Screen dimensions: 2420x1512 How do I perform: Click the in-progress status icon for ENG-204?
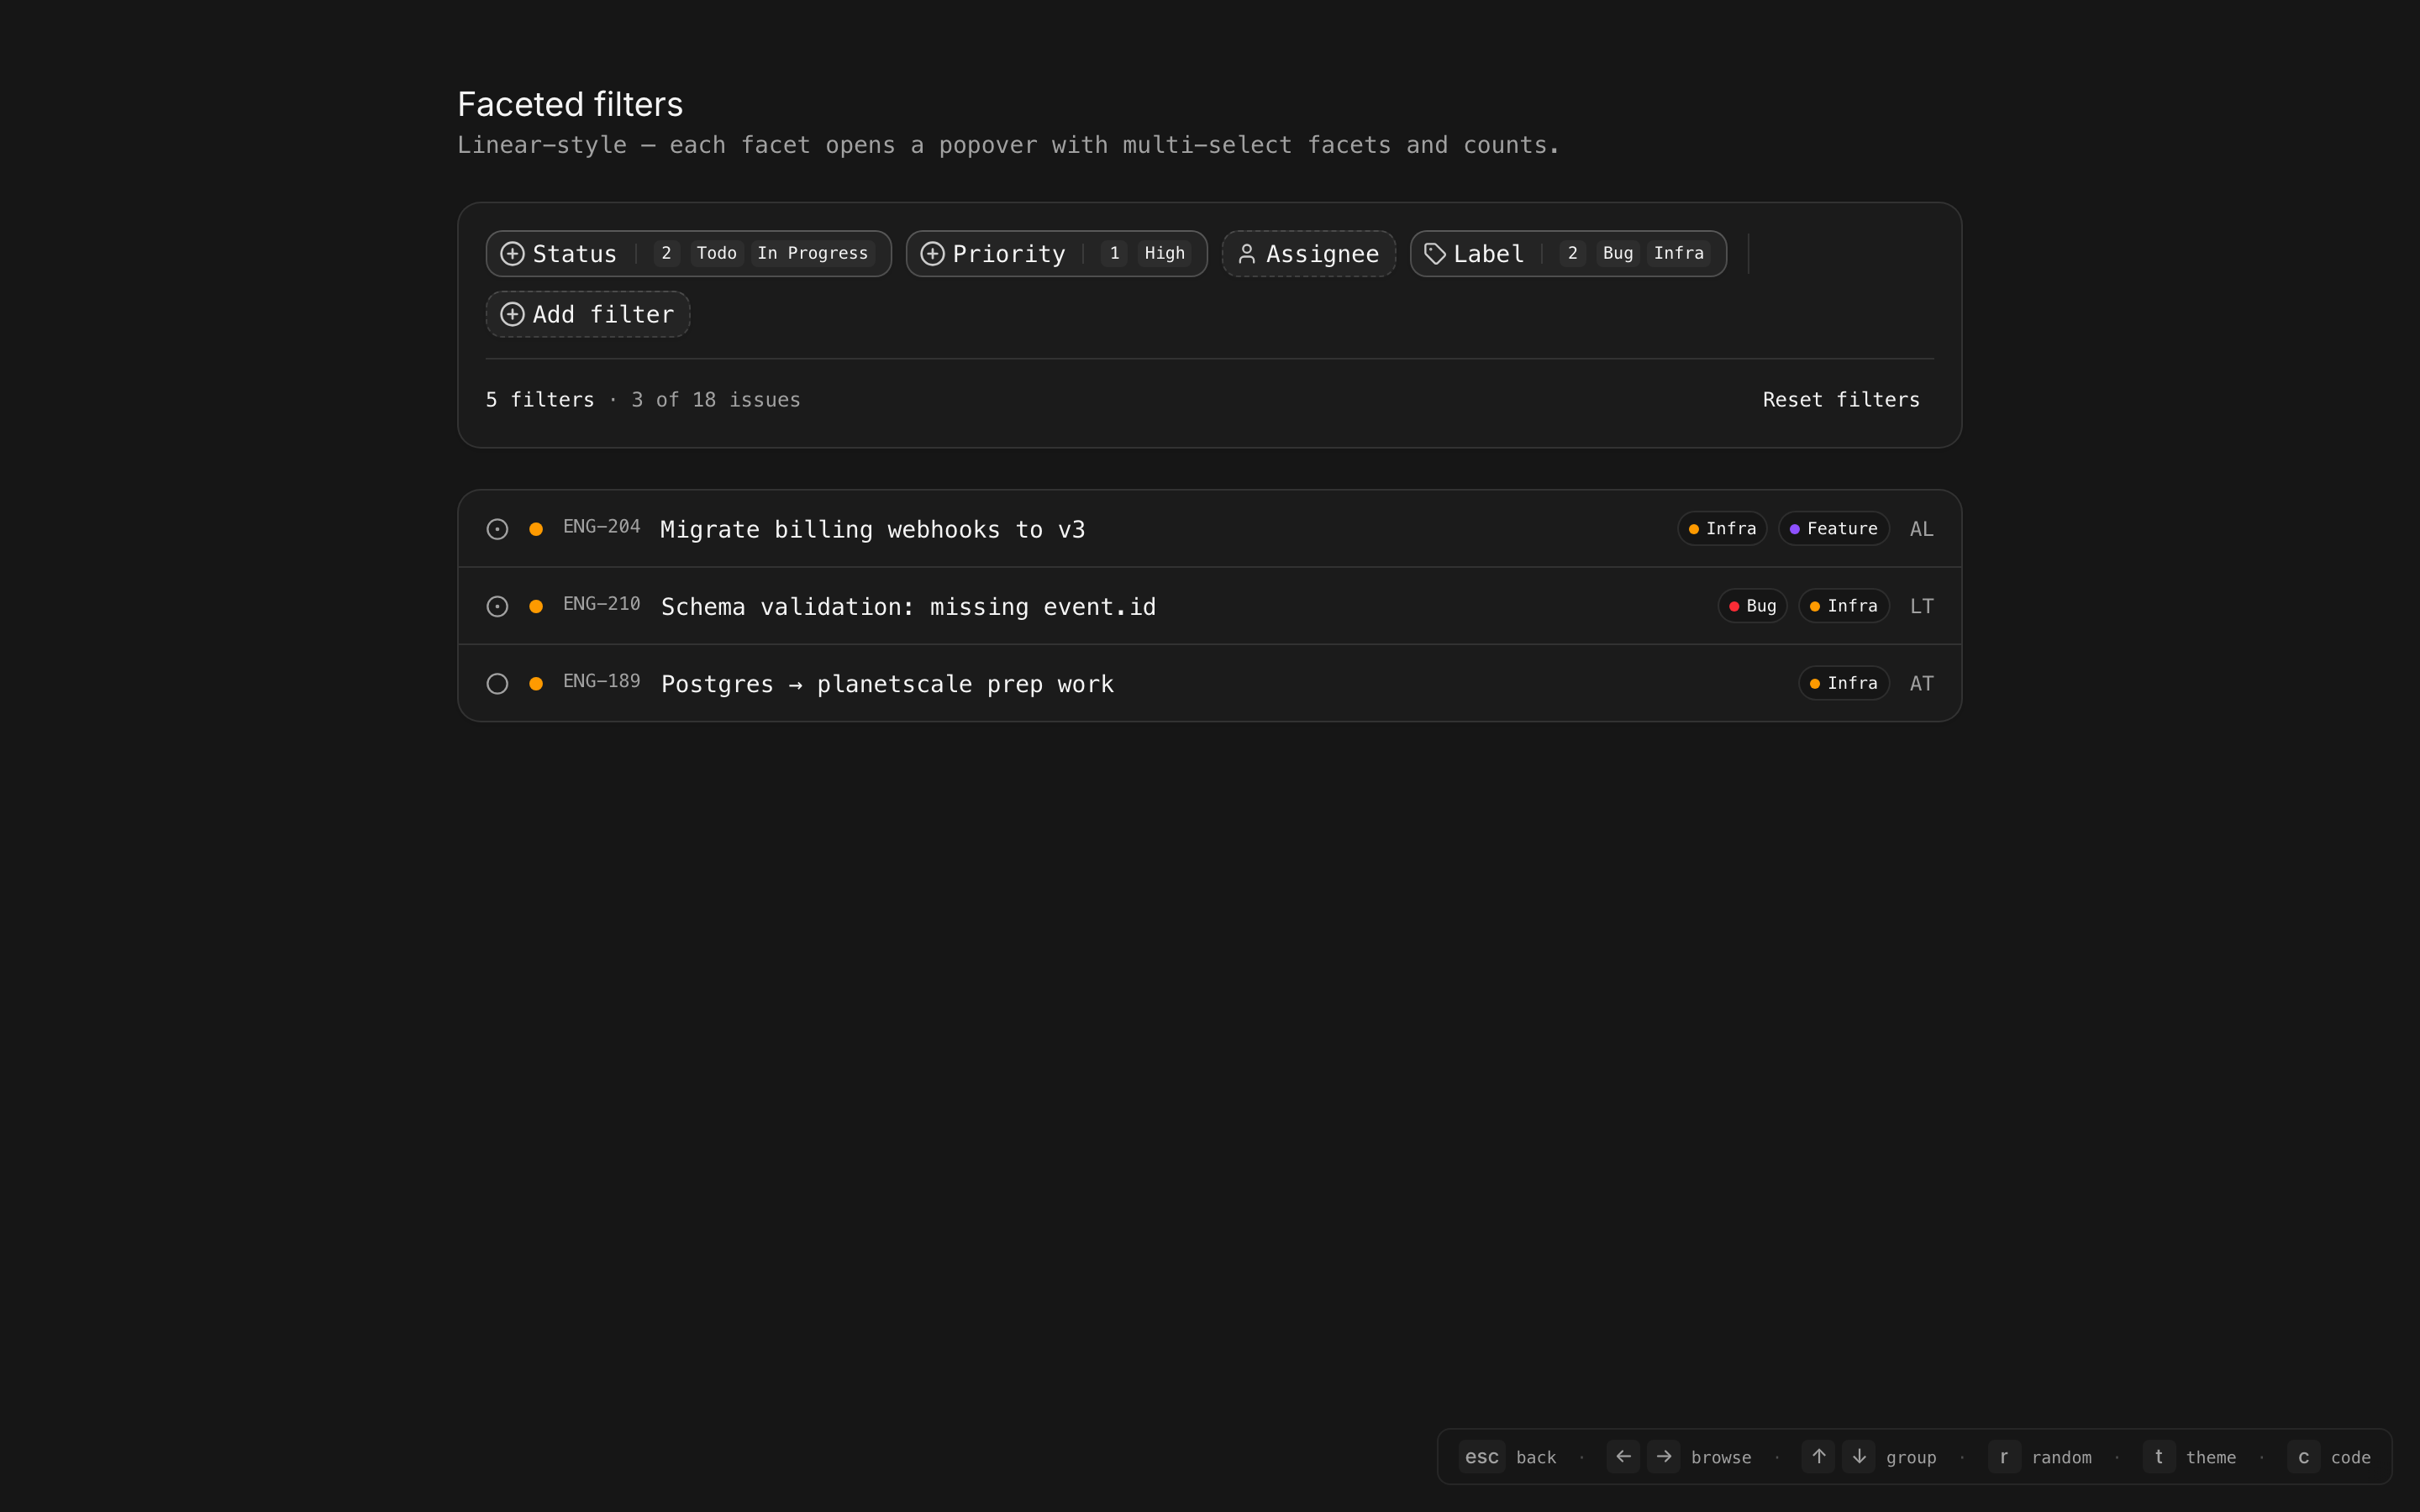pyautogui.click(x=497, y=529)
